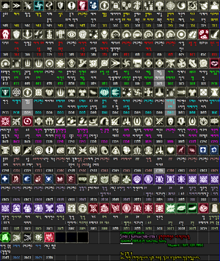The image size is (220, 261).
Task: Click the number cell 757
Action: click(x=214, y=26)
